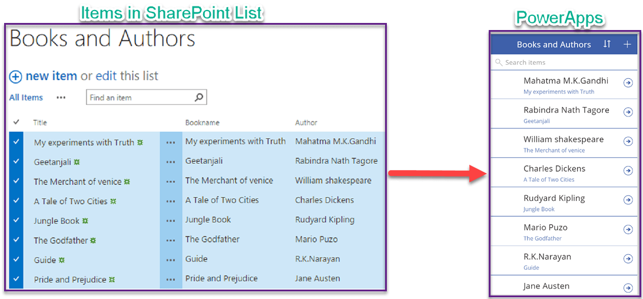The height and width of the screenshot is (299, 643).
Task: Toggle the select-all checkmark in header
Action: click(x=16, y=122)
